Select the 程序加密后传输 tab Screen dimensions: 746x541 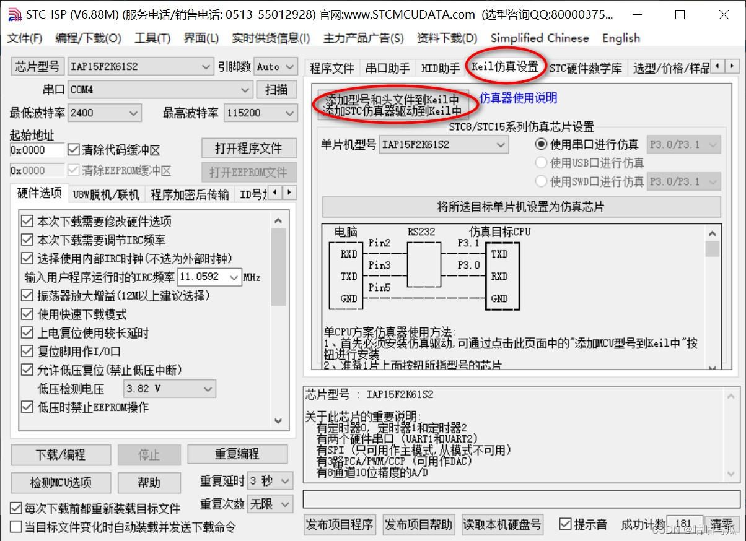[190, 194]
